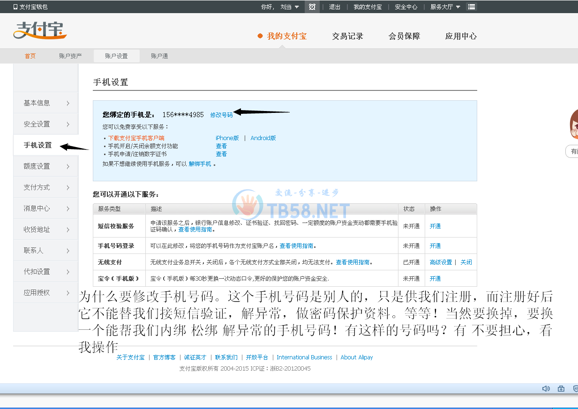Open 联系人 in sidebar
The image size is (578, 409).
46,251
